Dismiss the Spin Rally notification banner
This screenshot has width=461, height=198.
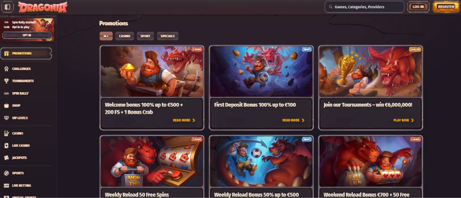49,22
